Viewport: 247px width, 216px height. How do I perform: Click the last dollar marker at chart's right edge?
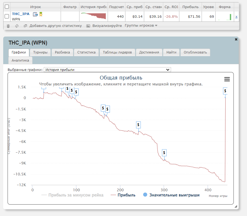pyautogui.click(x=225, y=91)
